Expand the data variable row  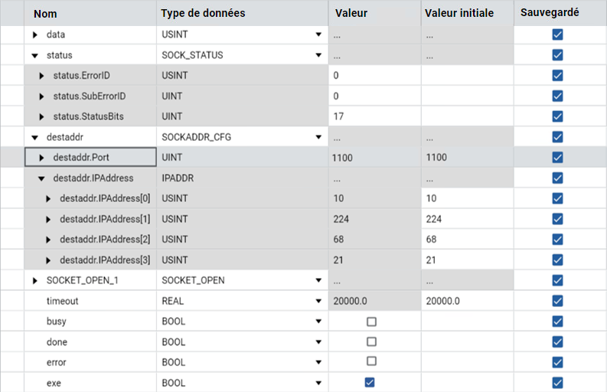pos(35,35)
